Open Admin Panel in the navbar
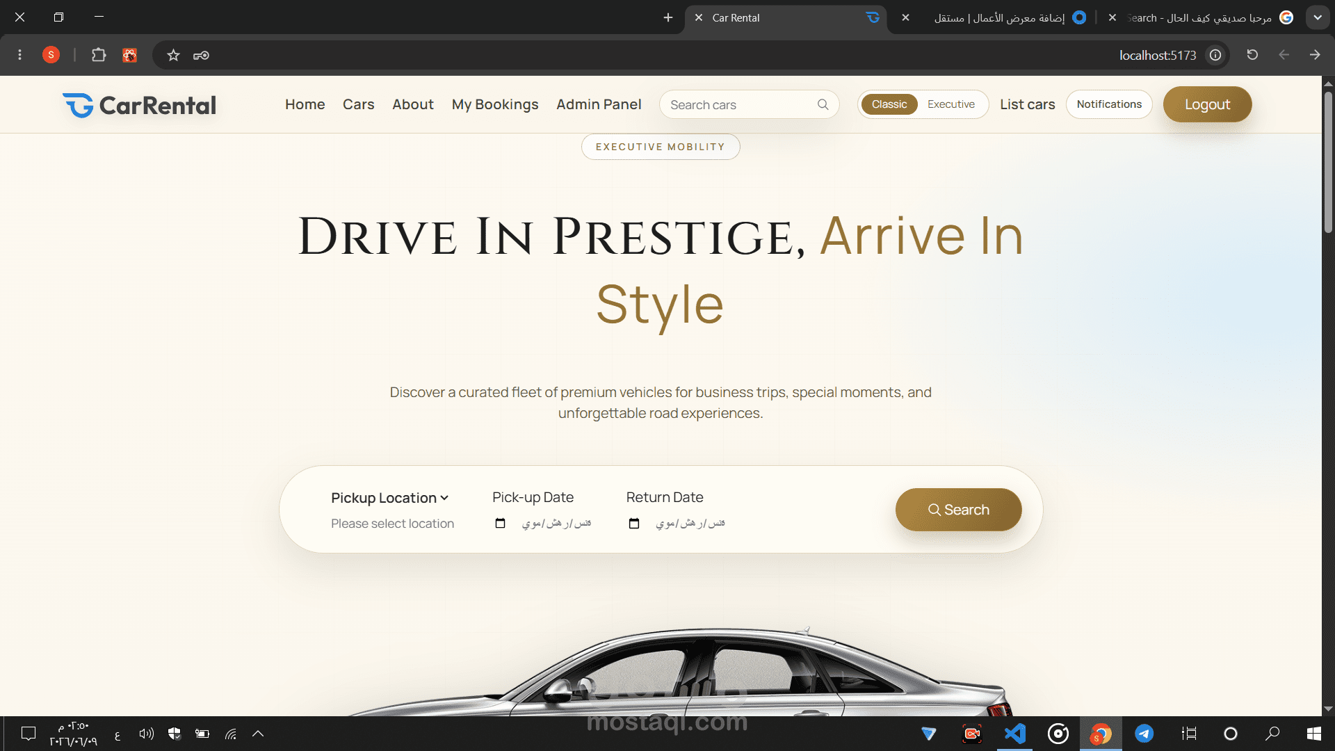 (599, 104)
